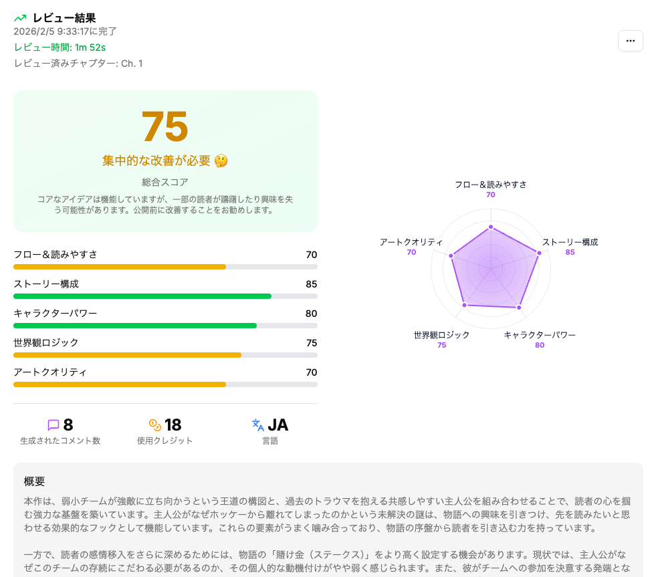Viewport: 652px width, 577px height.
Task: Open the comment bubble icon showing 8 comments
Action: pyautogui.click(x=55, y=423)
